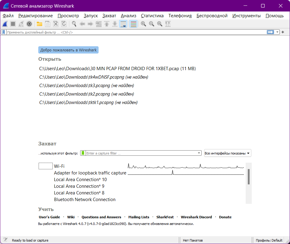Expand the capture filter history dropdown
290x244 pixels.
point(199,153)
